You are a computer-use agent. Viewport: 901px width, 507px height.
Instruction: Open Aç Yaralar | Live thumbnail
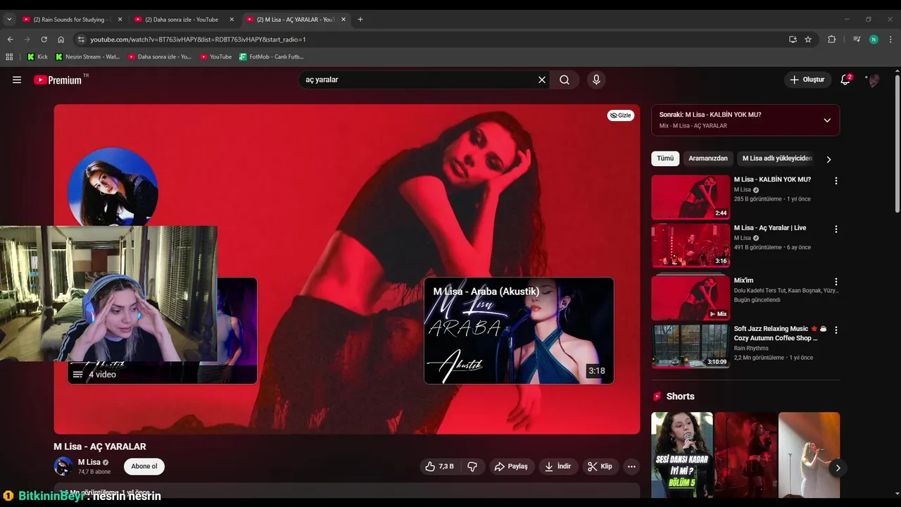click(x=691, y=245)
